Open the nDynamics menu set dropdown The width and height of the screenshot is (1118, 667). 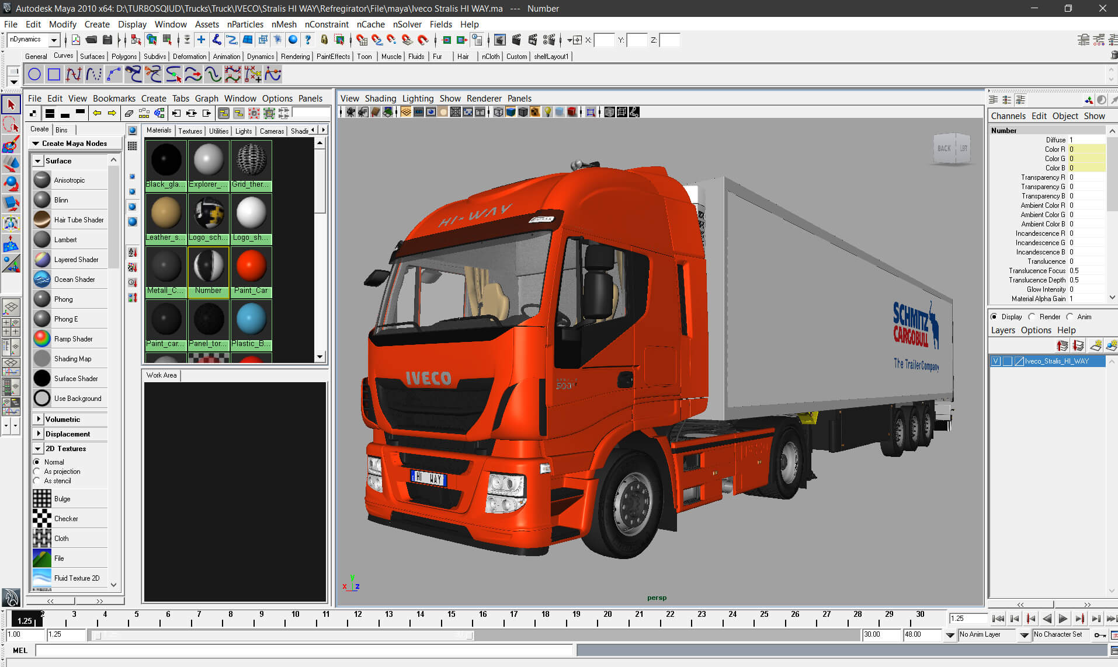[54, 40]
